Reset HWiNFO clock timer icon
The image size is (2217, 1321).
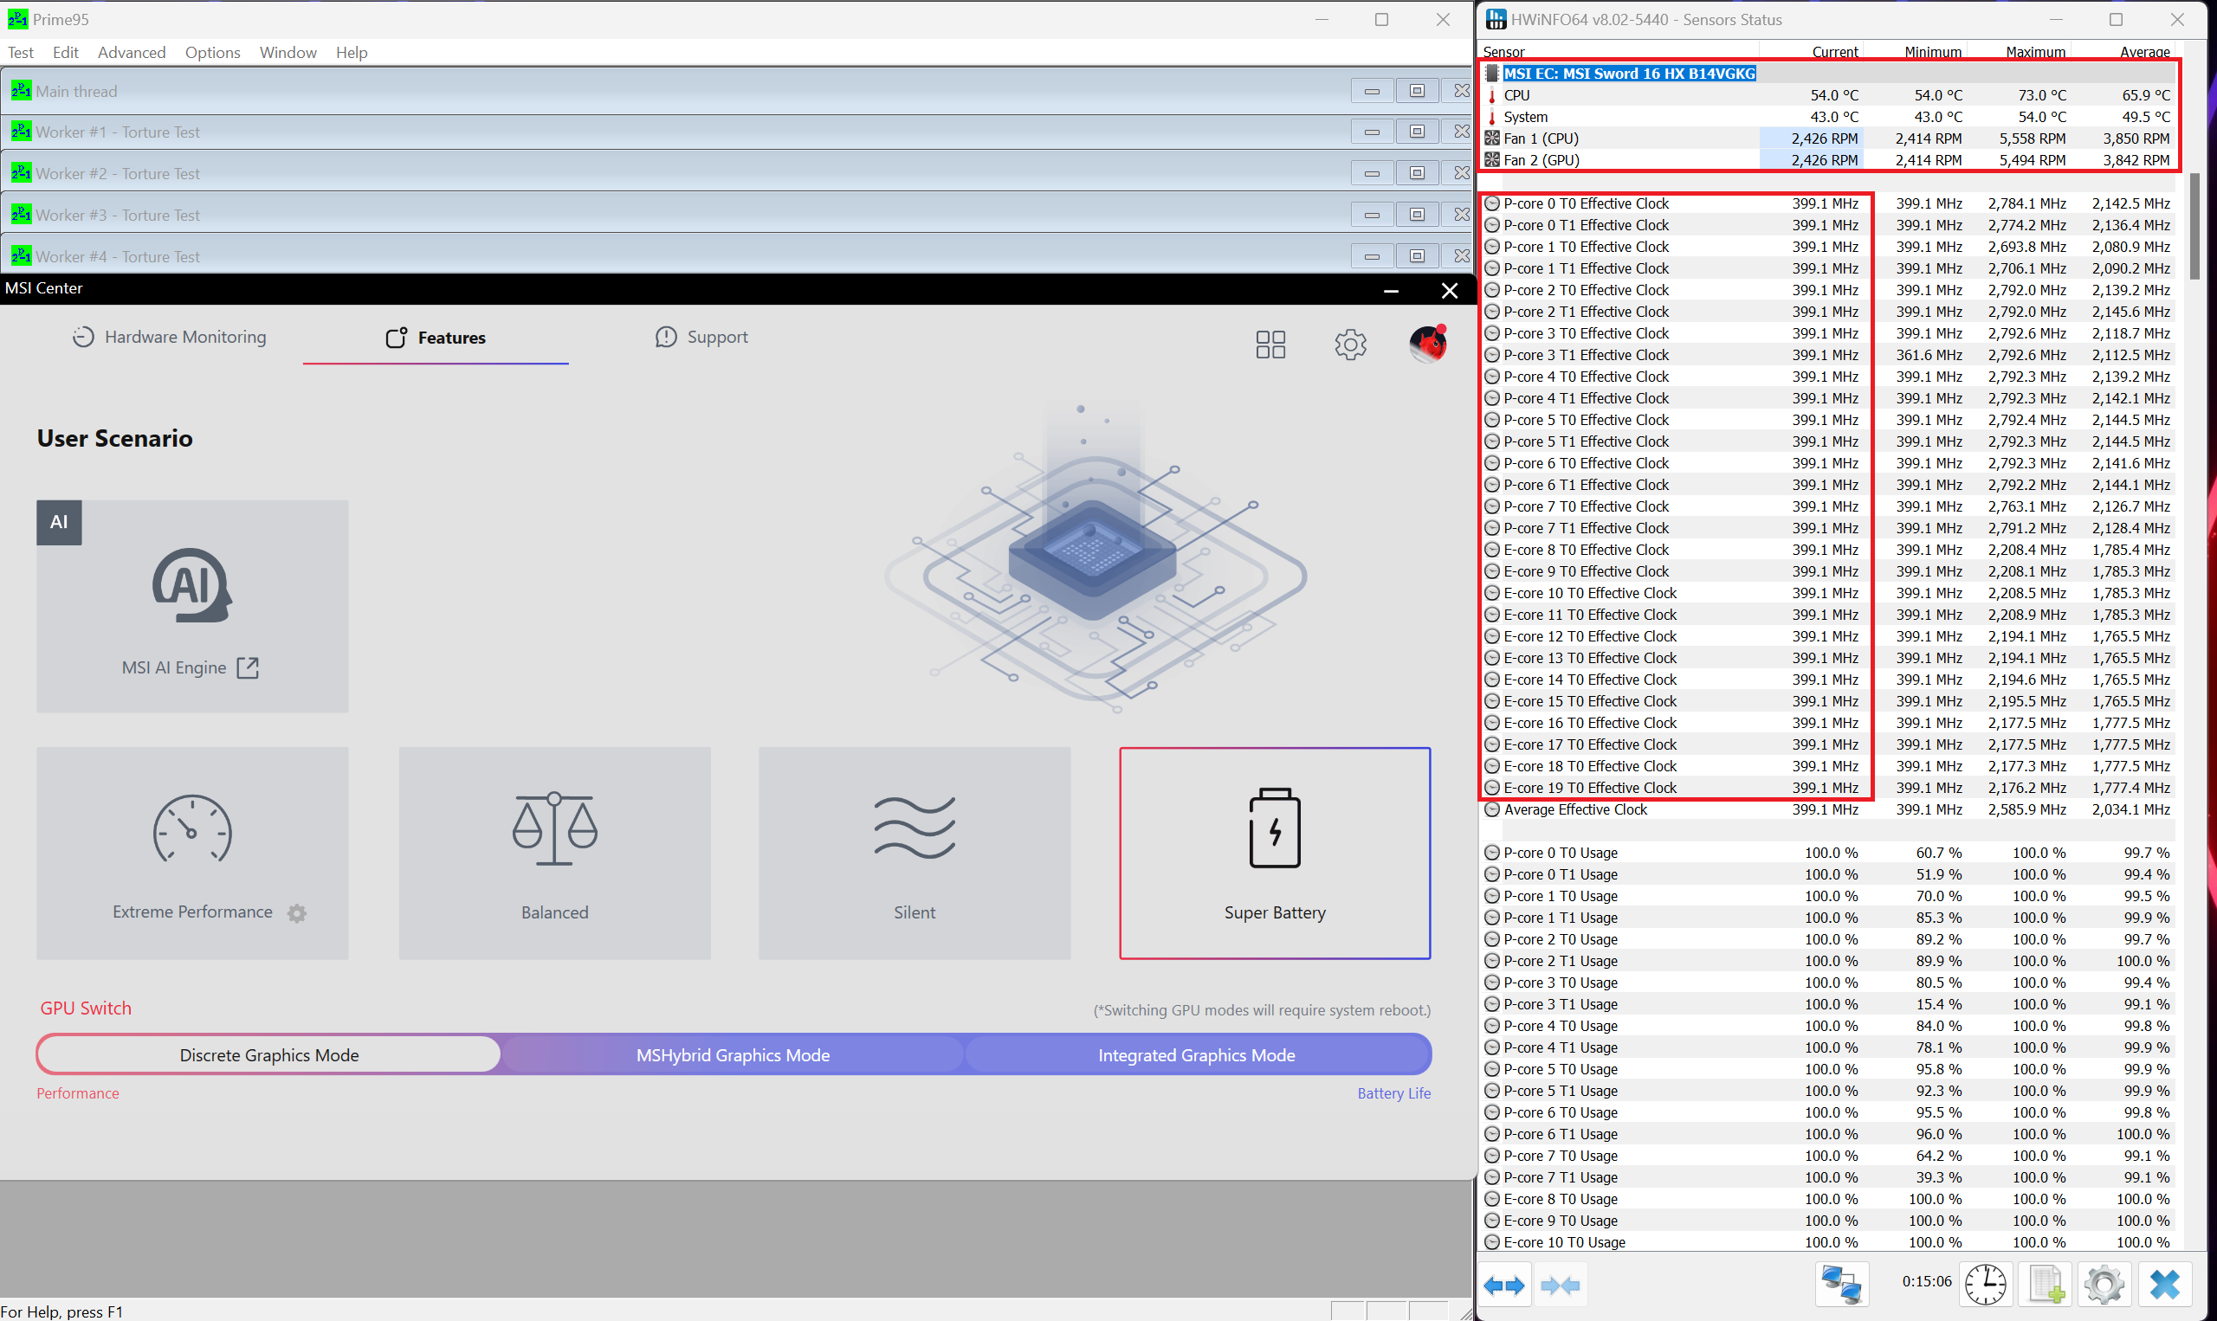tap(1986, 1286)
